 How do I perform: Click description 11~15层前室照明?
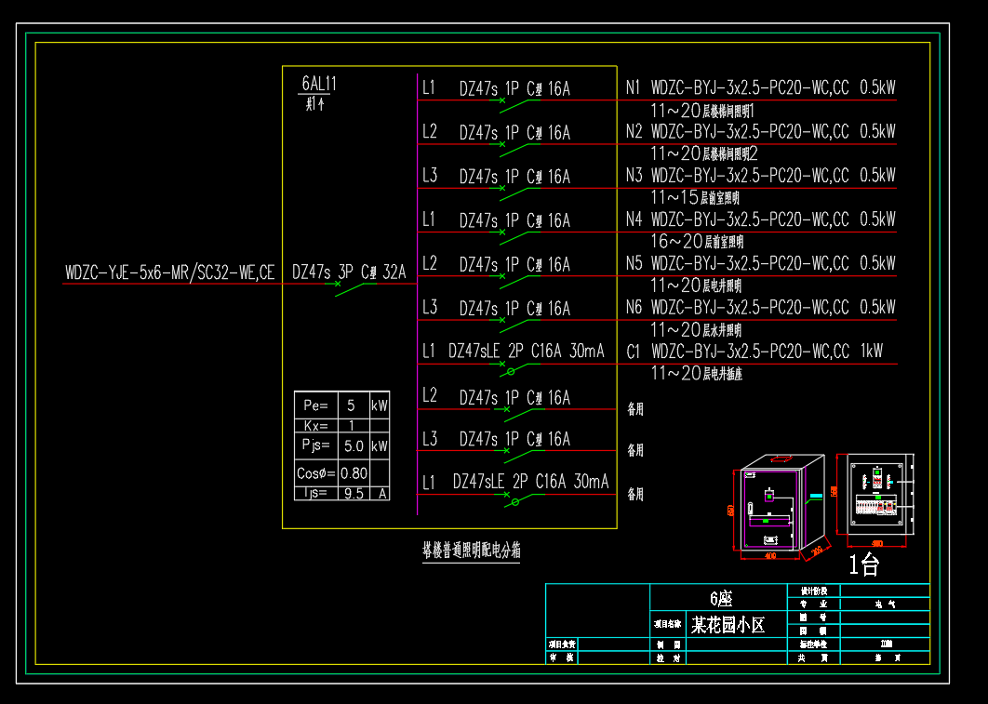click(695, 198)
